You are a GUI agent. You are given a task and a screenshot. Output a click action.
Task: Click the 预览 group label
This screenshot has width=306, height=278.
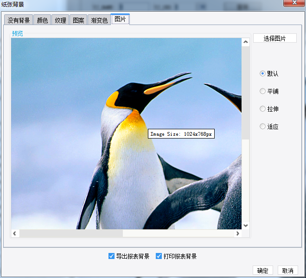coord(17,33)
